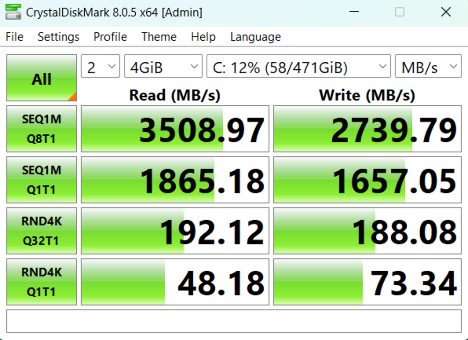Click the Write (MB/s) column header

367,95
